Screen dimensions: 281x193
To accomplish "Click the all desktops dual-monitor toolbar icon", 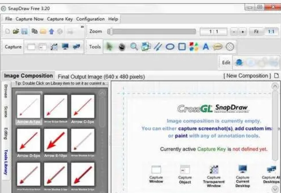I will click(x=77, y=47).
